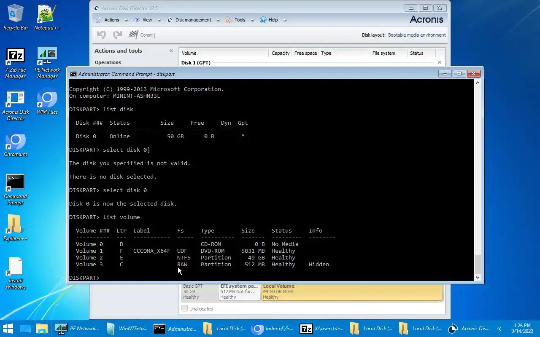
Task: Switch to WinNTSetup taskbar item
Action: (126, 329)
